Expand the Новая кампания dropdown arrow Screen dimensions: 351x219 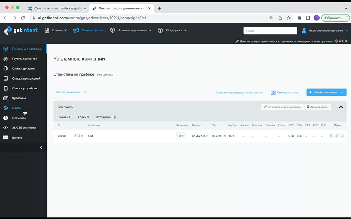tap(342, 92)
